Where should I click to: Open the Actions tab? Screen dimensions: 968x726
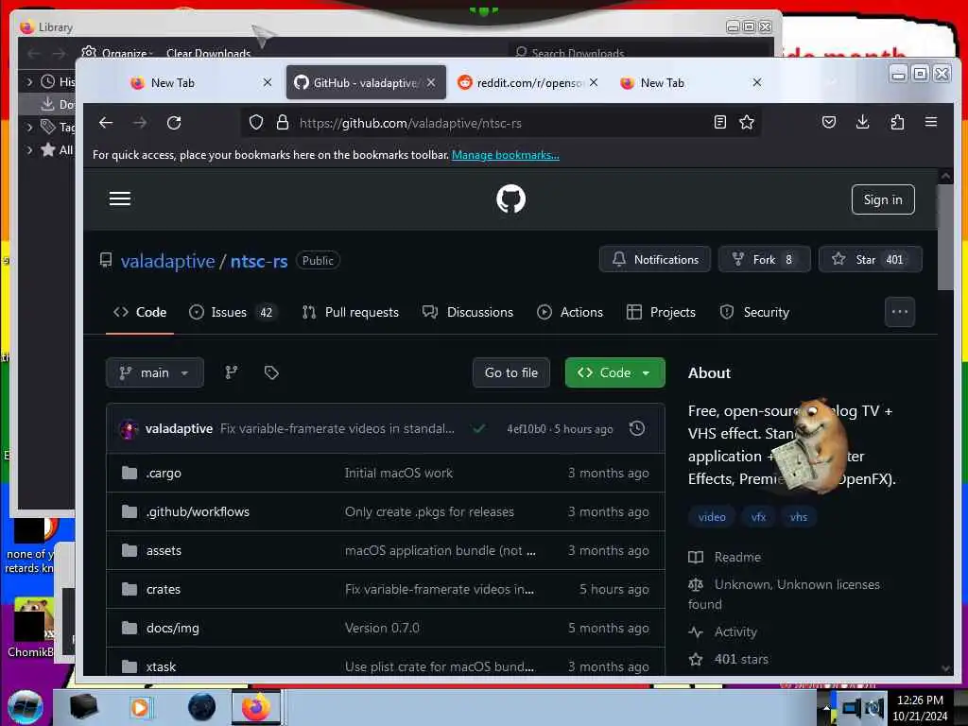point(570,312)
